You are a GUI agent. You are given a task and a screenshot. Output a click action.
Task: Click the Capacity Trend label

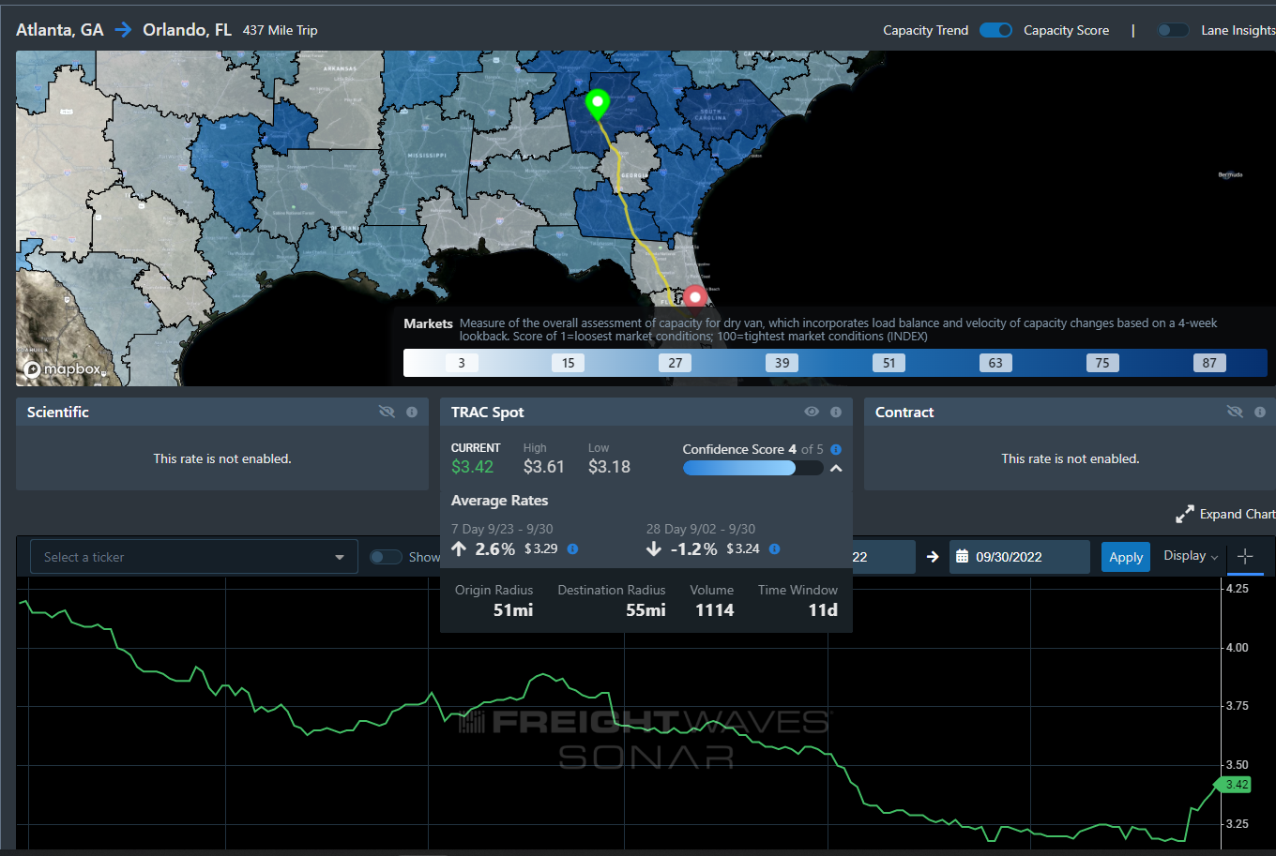926,30
